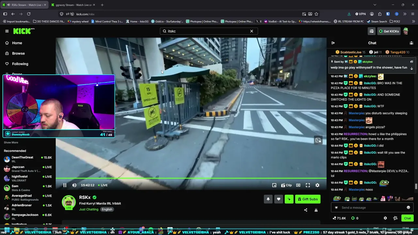The width and height of the screenshot is (418, 235).
Task: Click the stream progress bar
Action: click(x=191, y=178)
